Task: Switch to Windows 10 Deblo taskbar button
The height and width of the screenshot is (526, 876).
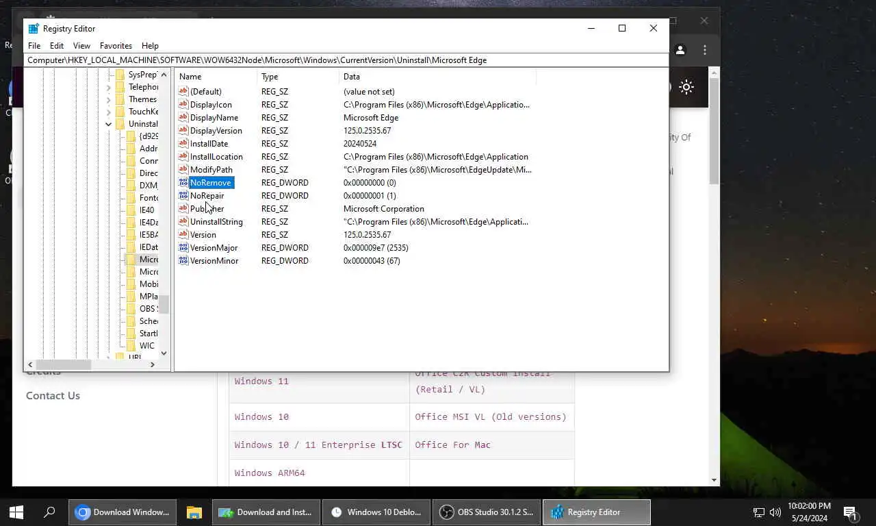Action: [x=376, y=512]
